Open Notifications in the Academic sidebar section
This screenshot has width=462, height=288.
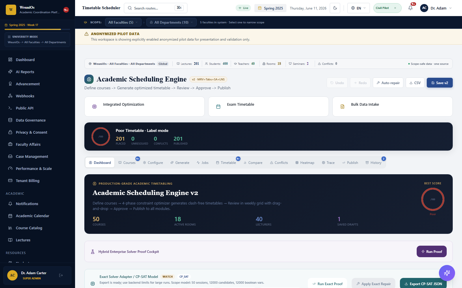[x=38, y=204]
